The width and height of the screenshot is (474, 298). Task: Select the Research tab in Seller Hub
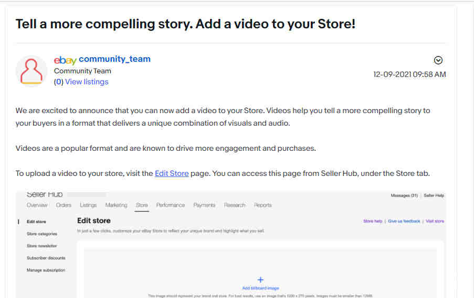click(x=235, y=205)
